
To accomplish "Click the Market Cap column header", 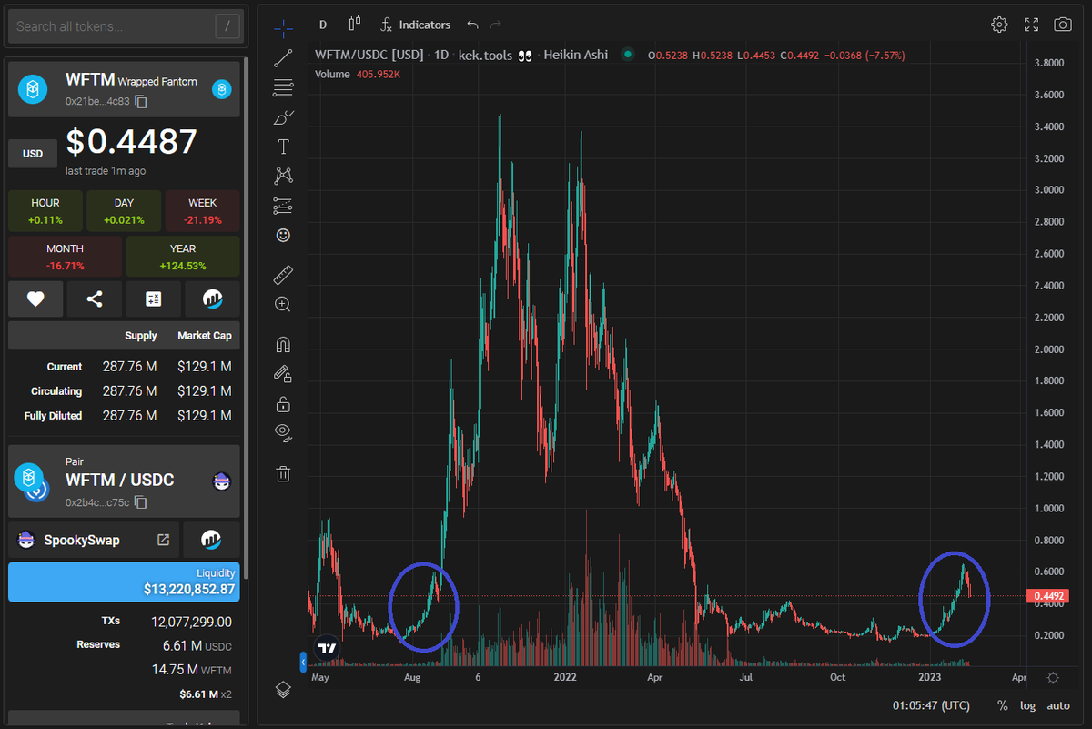I will pos(205,336).
